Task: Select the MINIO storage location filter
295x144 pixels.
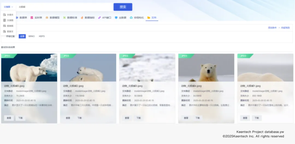Action: (x=32, y=36)
